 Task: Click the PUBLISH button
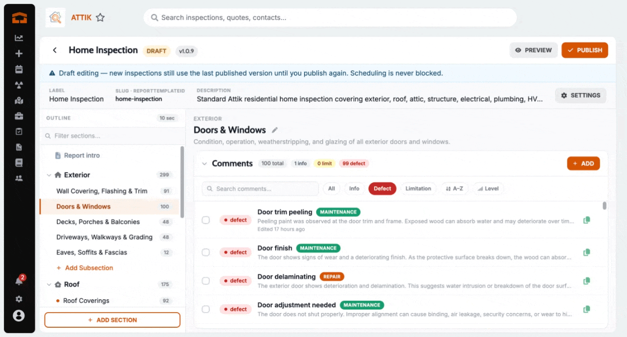(x=585, y=50)
